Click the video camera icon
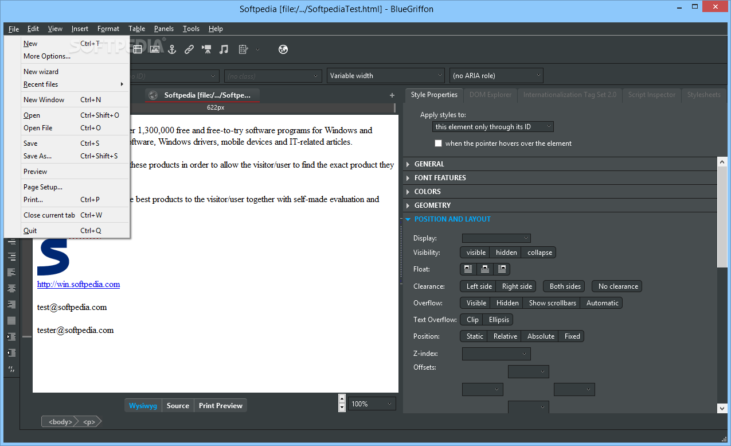Viewport: 731px width, 446px height. (x=206, y=49)
